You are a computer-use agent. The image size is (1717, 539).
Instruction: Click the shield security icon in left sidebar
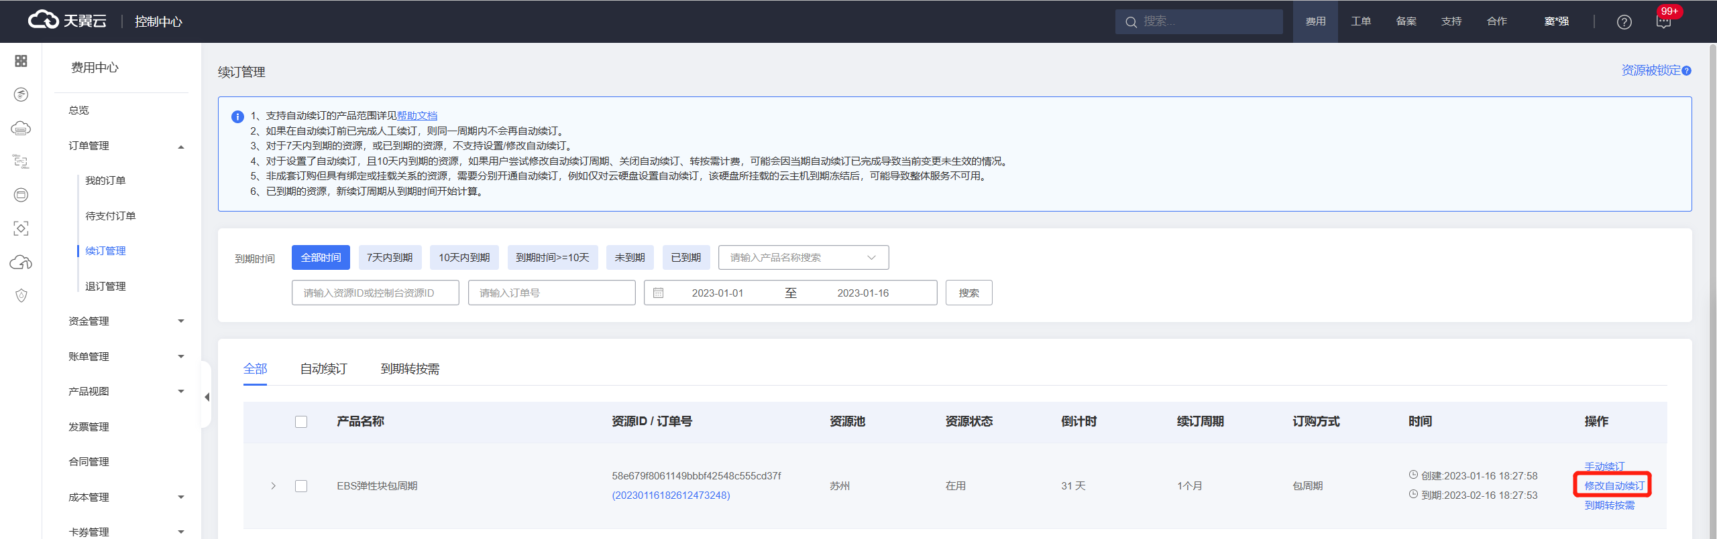point(21,296)
